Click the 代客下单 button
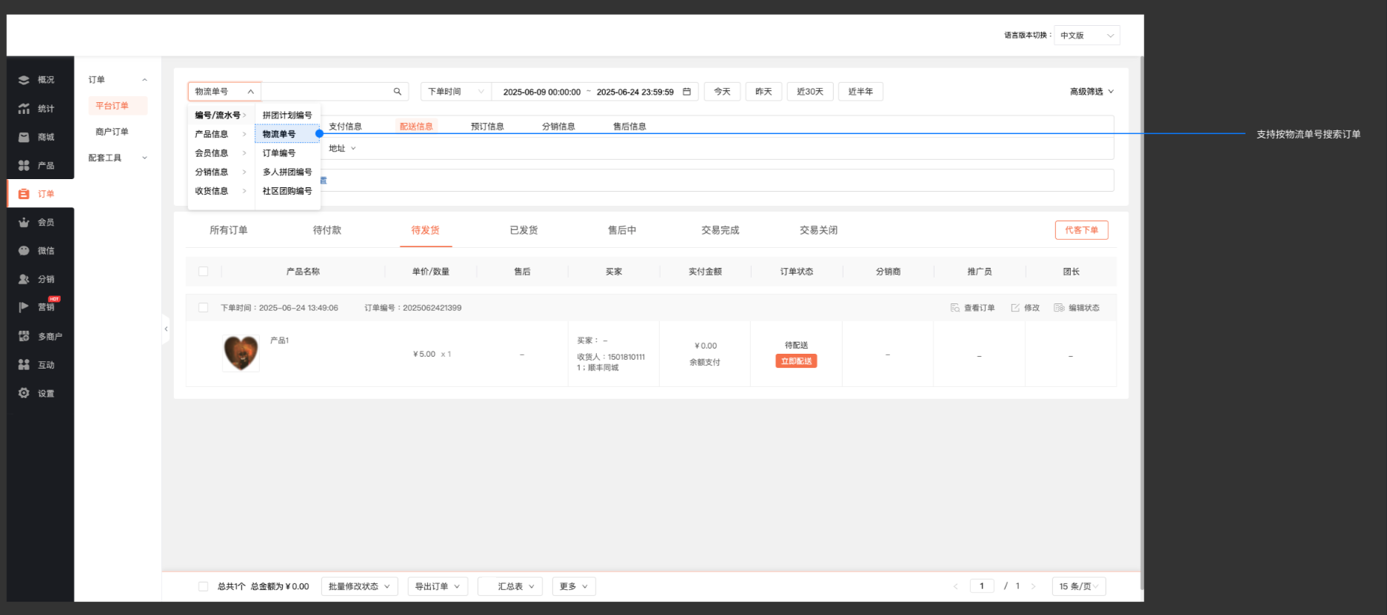The width and height of the screenshot is (1387, 615). [x=1081, y=230]
